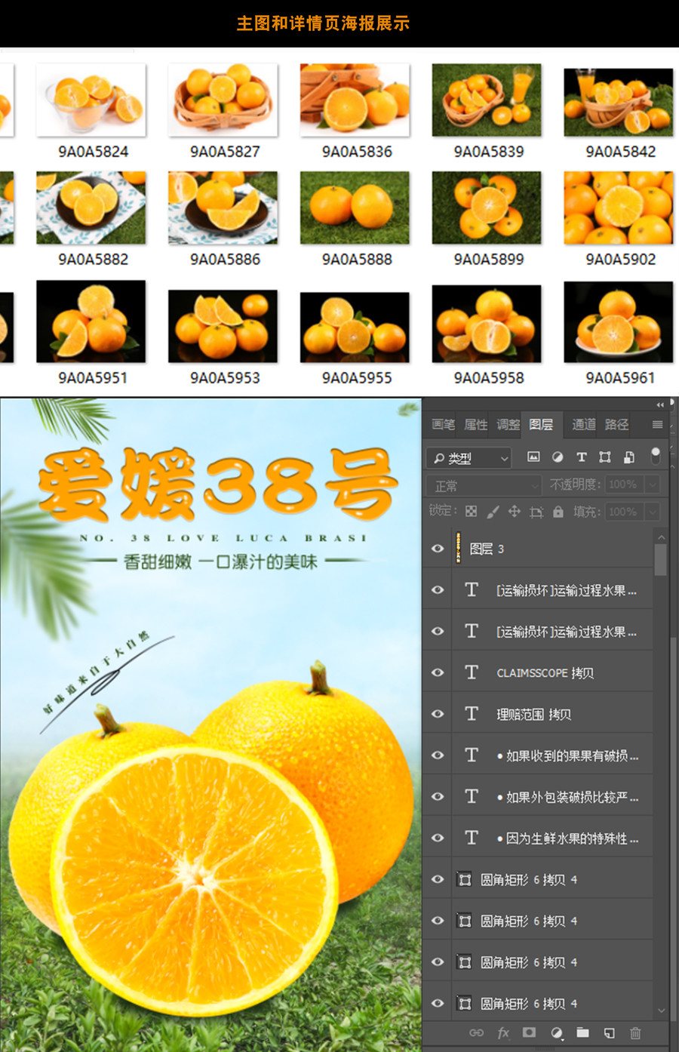The width and height of the screenshot is (679, 1052).
Task: Prevent artboard auto-nesting lock icon
Action: pos(536,512)
